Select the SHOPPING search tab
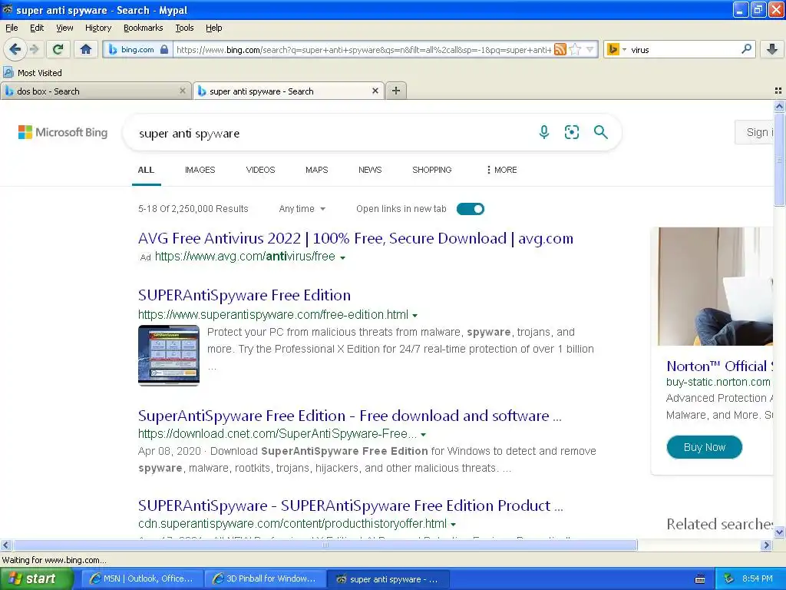 (x=432, y=170)
